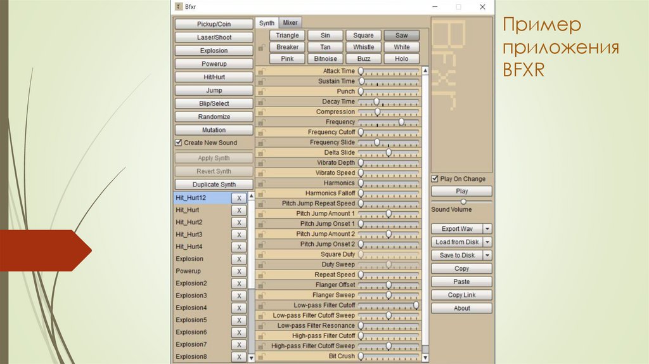Click the Play button
Image resolution: width=649 pixels, height=364 pixels.
(x=461, y=192)
